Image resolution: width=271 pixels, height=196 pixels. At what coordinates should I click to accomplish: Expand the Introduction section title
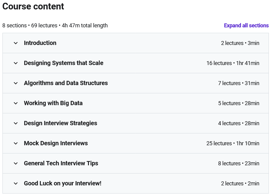40,43
